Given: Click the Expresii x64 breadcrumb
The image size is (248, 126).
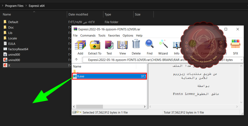Looking at the screenshot, I should pyautogui.click(x=37, y=6).
